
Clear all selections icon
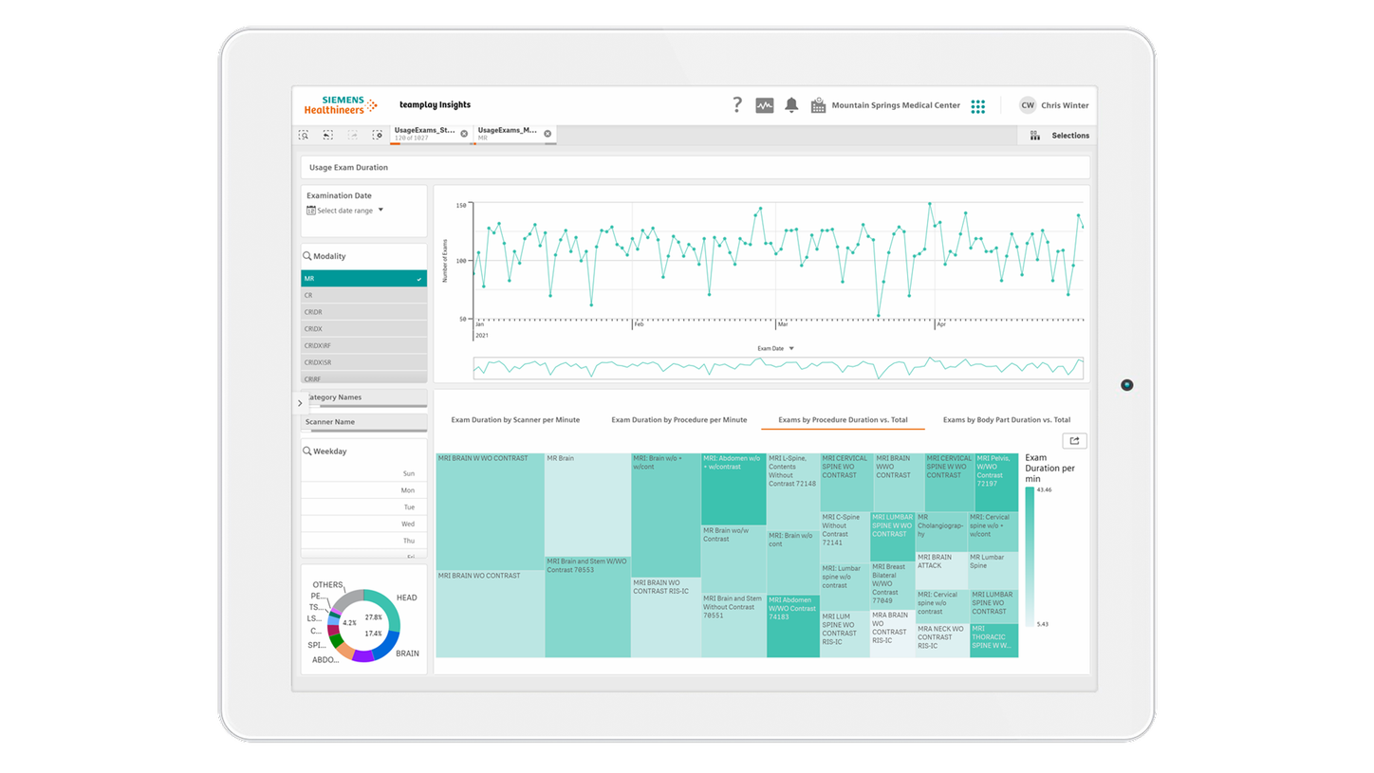coord(377,136)
